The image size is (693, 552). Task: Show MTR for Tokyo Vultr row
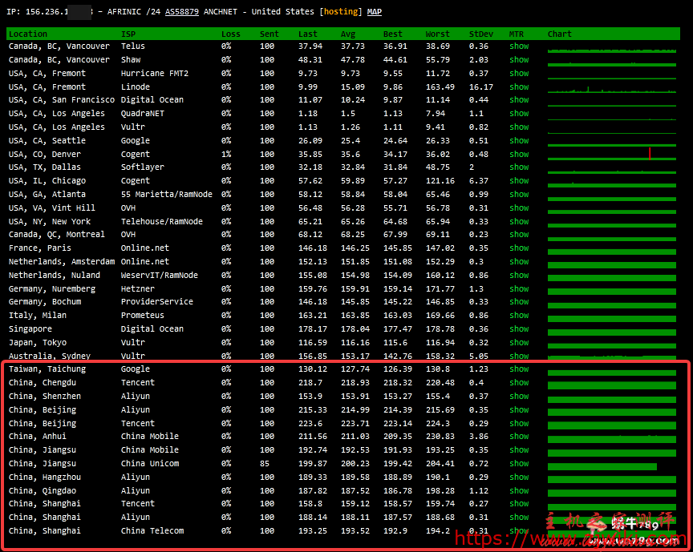[519, 342]
